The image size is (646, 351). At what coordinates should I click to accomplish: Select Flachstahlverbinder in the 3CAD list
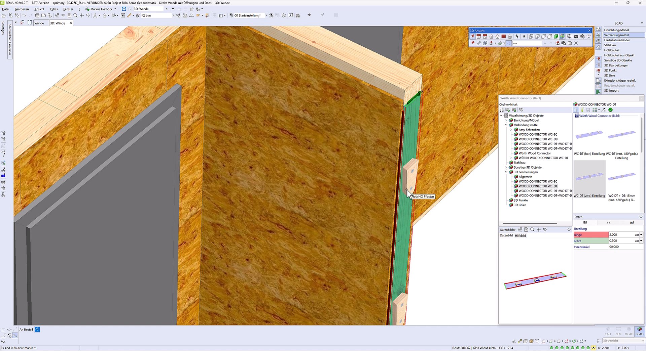[617, 40]
